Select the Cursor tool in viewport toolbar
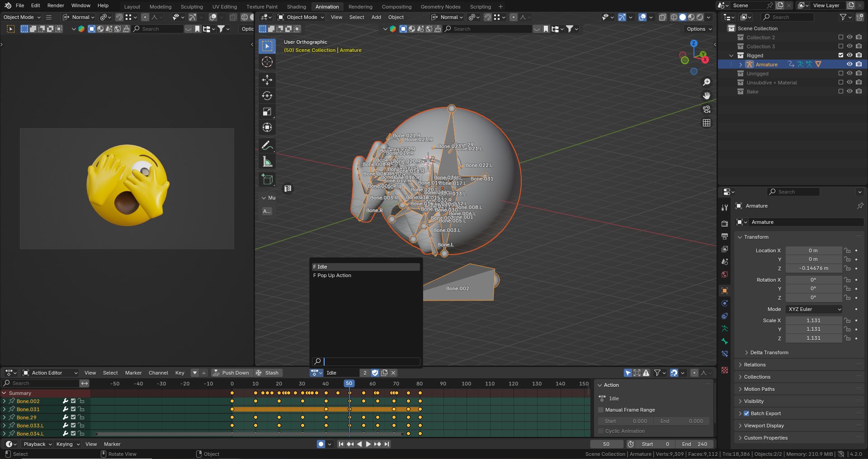868x459 pixels. pyautogui.click(x=267, y=62)
